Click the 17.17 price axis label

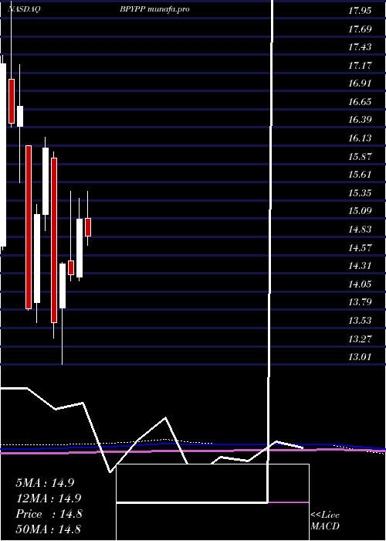point(360,65)
